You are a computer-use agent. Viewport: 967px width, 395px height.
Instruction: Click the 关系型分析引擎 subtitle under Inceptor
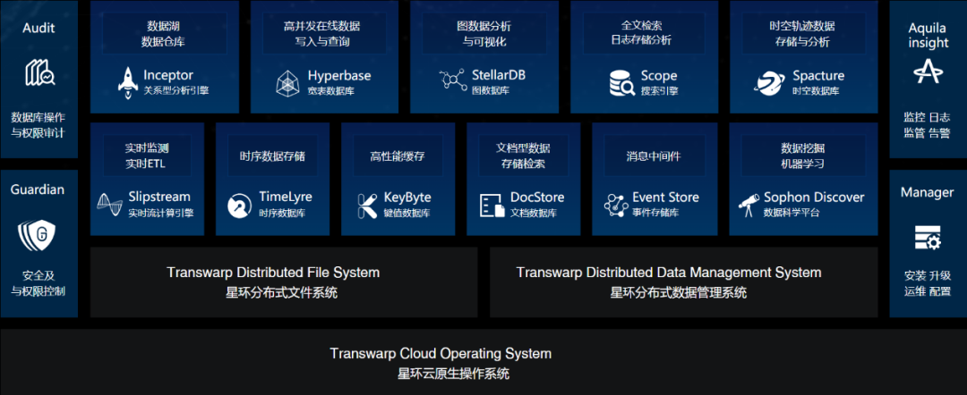[x=176, y=91]
